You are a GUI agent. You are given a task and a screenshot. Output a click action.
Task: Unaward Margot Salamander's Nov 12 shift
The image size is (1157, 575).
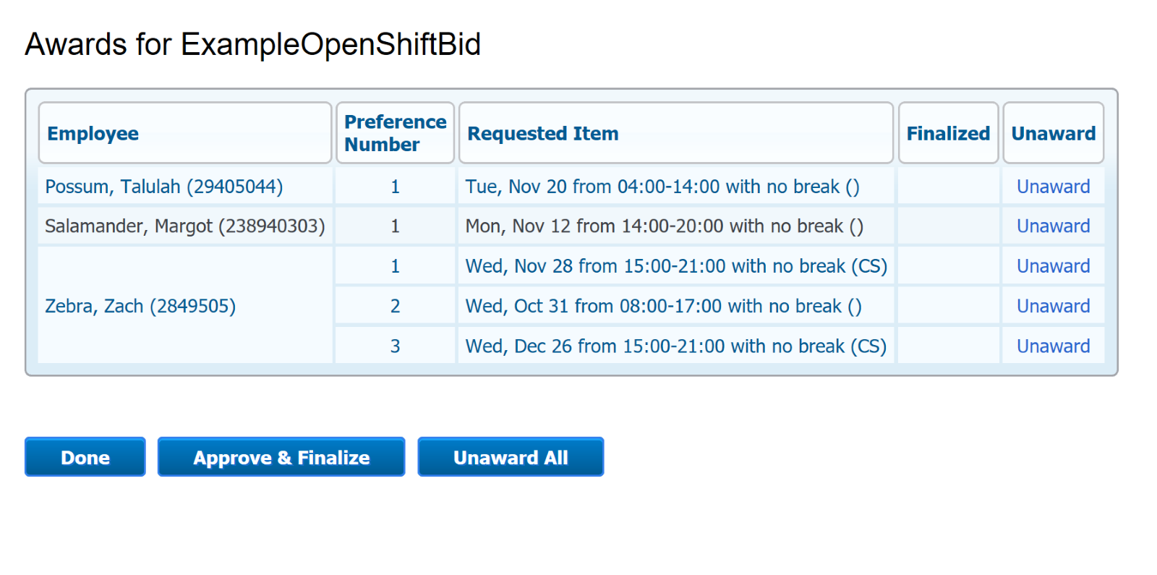point(1053,226)
